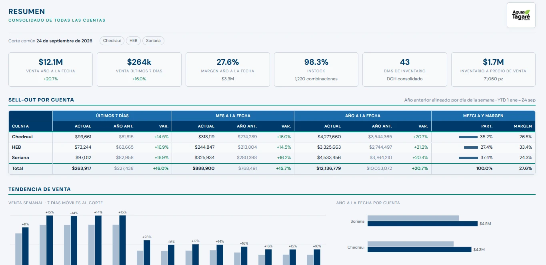Click the Chedraui 35.2% participation bar
Image resolution: width=546 pixels, height=265 pixels.
coord(468,137)
